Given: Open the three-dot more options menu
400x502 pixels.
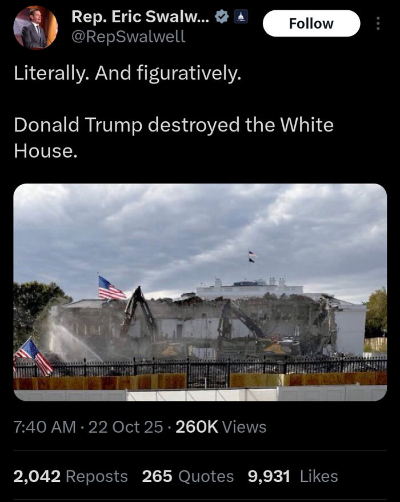Looking at the screenshot, I should pos(378,23).
